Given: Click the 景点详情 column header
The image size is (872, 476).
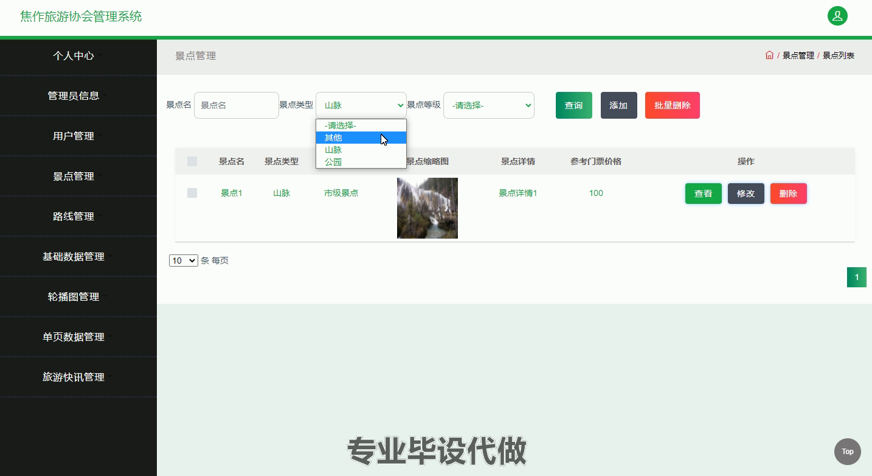Looking at the screenshot, I should 518,161.
